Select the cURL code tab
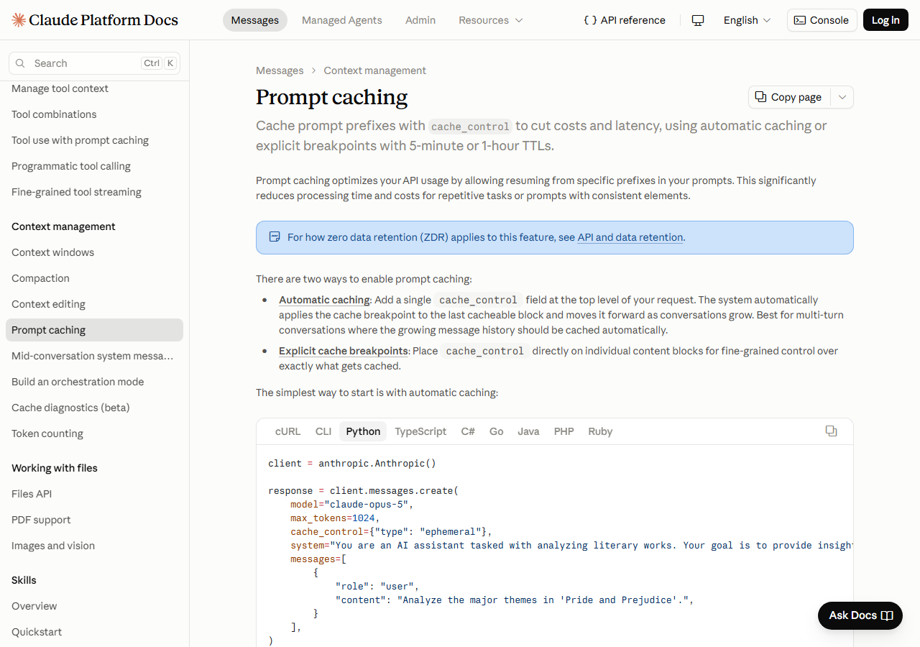Image resolution: width=920 pixels, height=647 pixels. pyautogui.click(x=287, y=431)
